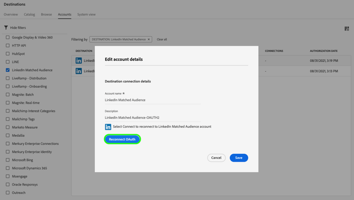
Task: Click Edit account details heading
Action: (x=124, y=59)
